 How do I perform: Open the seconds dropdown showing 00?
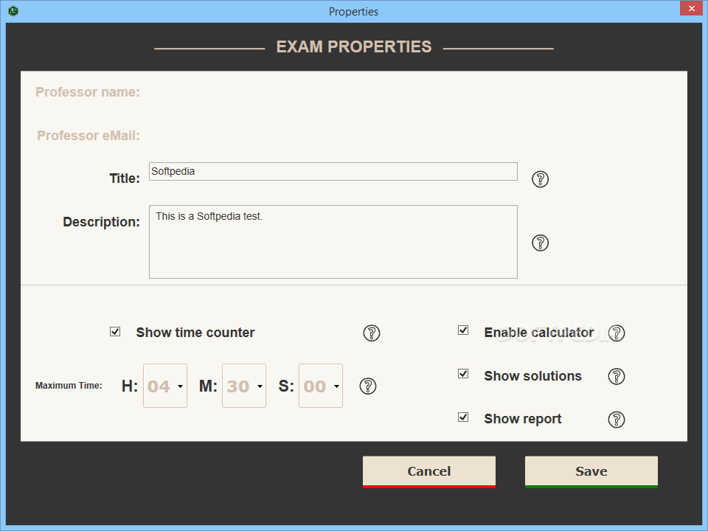click(x=321, y=386)
